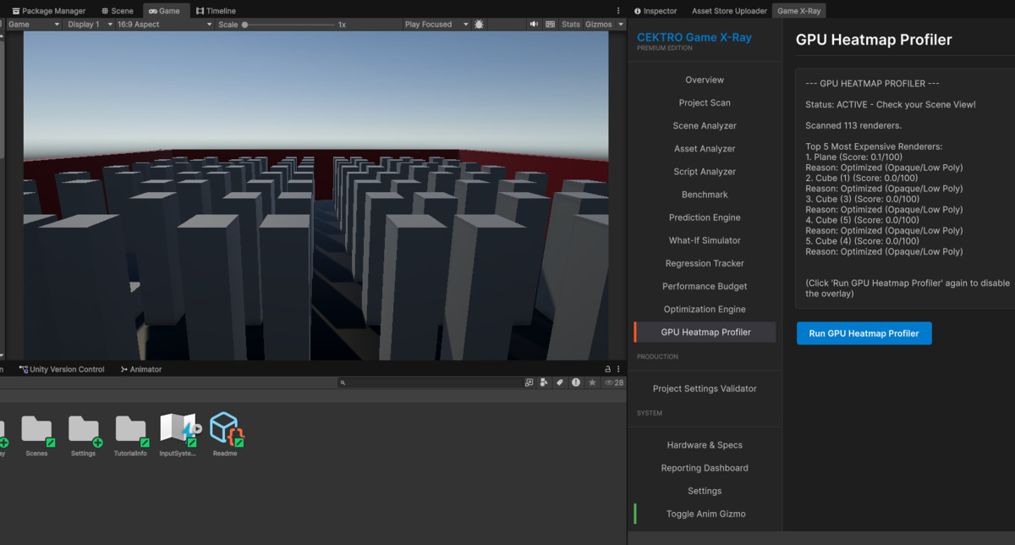The width and height of the screenshot is (1015, 545).
Task: Click the Project panel search field
Action: 430,383
